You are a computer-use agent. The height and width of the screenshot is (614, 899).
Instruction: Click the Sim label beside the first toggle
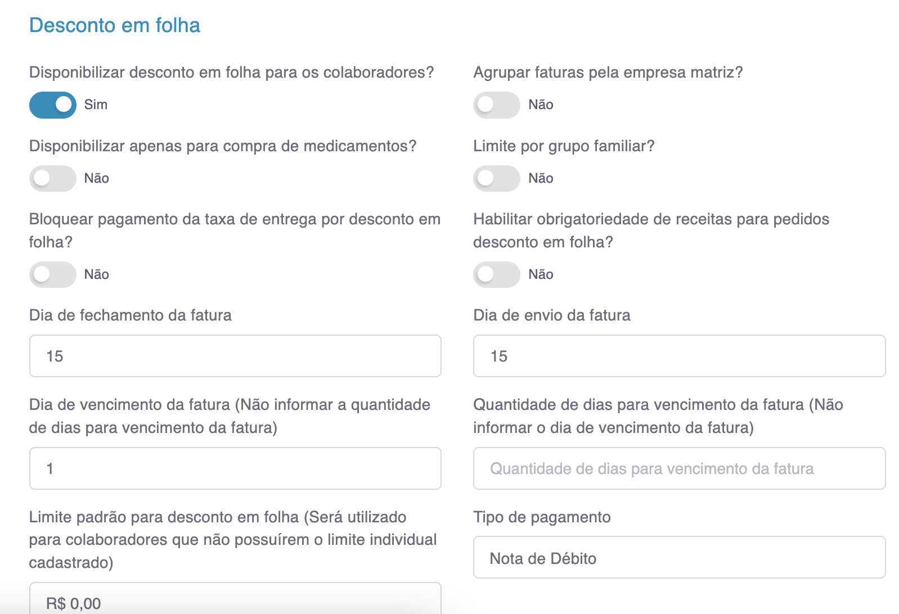tap(96, 105)
